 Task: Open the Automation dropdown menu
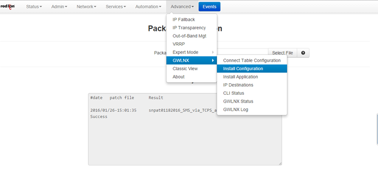click(148, 7)
